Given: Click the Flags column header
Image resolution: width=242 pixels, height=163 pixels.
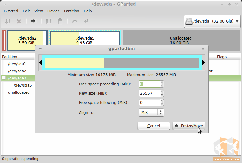Looking at the screenshot, I should [222, 57].
